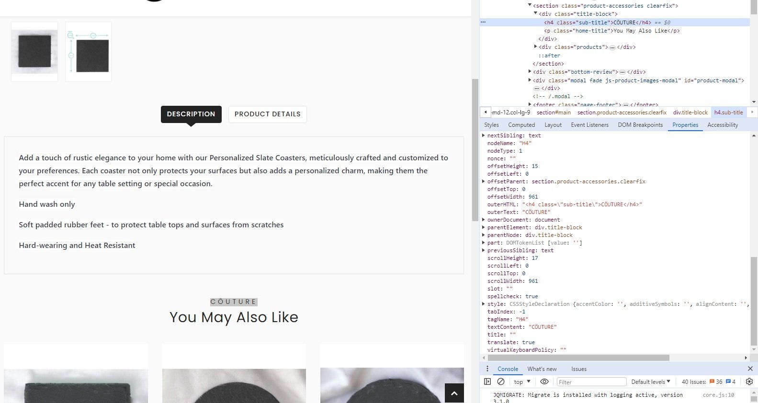Viewport: 758px width, 403px height.
Task: Open the Issues drawer tab
Action: [x=578, y=369]
